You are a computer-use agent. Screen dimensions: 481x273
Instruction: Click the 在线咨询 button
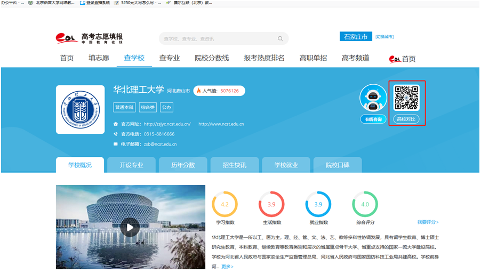tap(373, 119)
